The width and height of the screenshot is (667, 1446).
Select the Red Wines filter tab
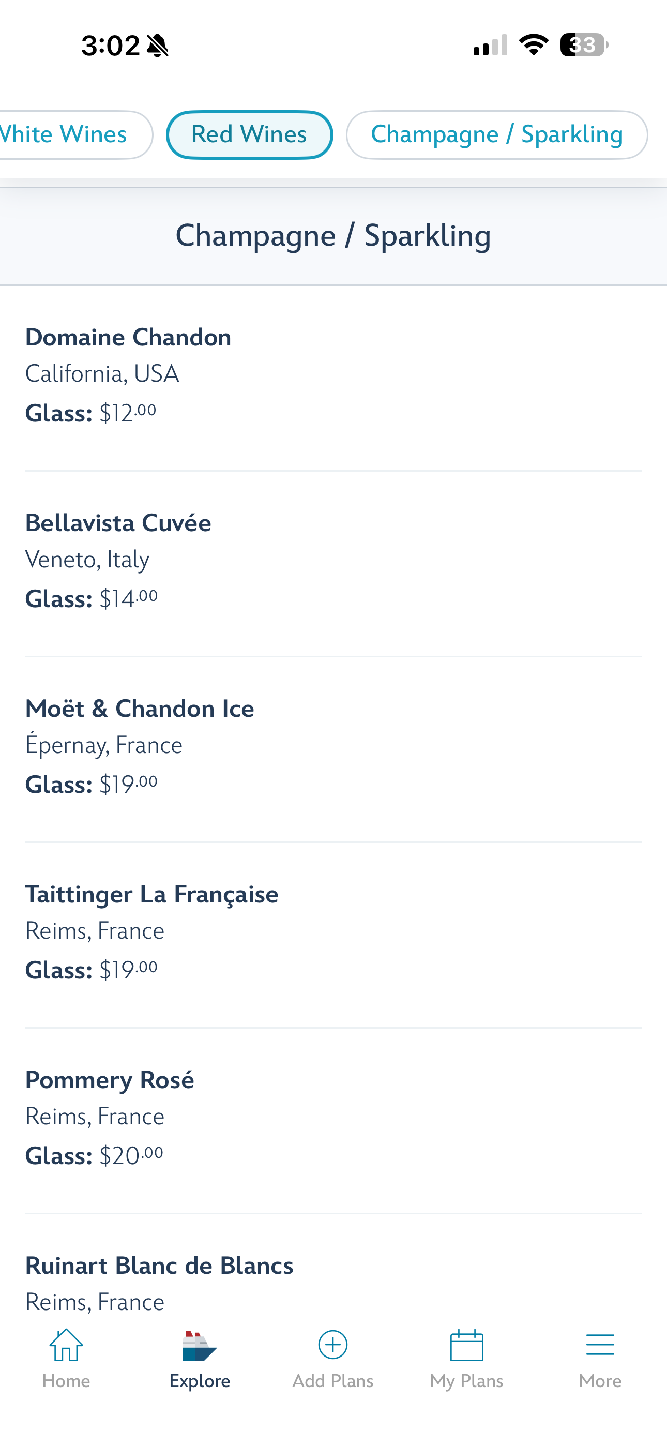[x=249, y=134]
